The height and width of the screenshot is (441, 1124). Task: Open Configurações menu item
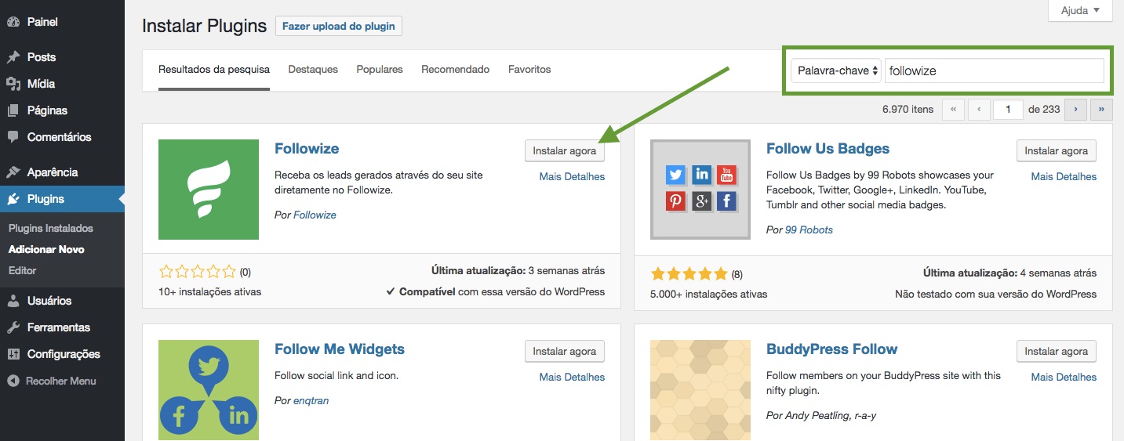(x=62, y=354)
